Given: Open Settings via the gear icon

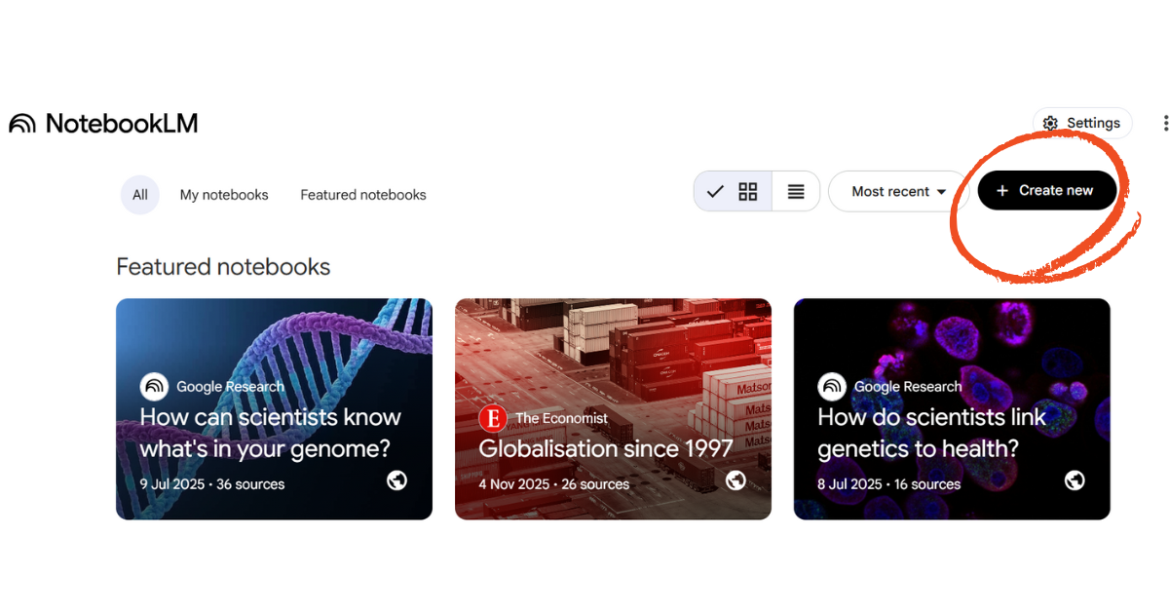Looking at the screenshot, I should (x=1050, y=123).
